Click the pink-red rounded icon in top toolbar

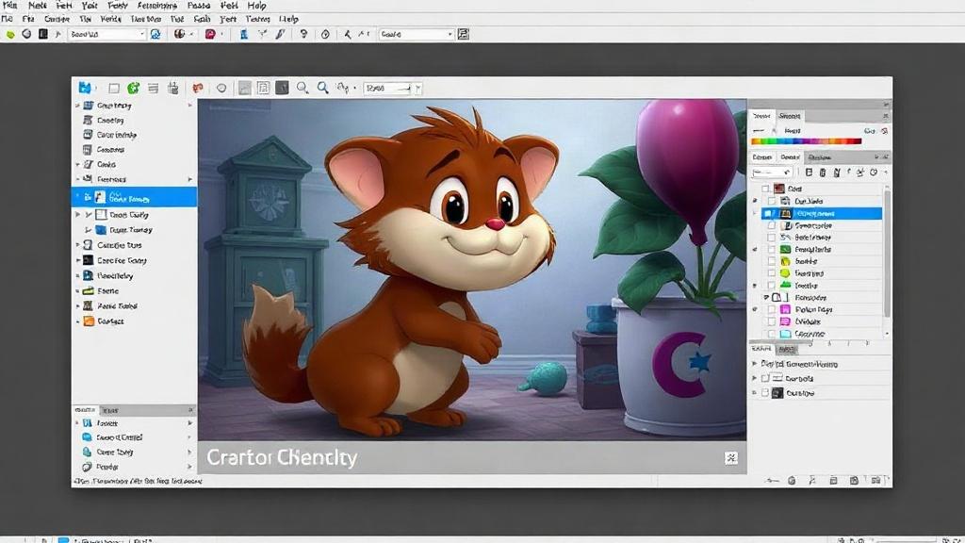point(210,34)
